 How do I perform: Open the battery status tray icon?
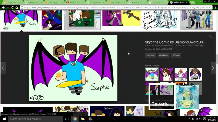pos(193,119)
